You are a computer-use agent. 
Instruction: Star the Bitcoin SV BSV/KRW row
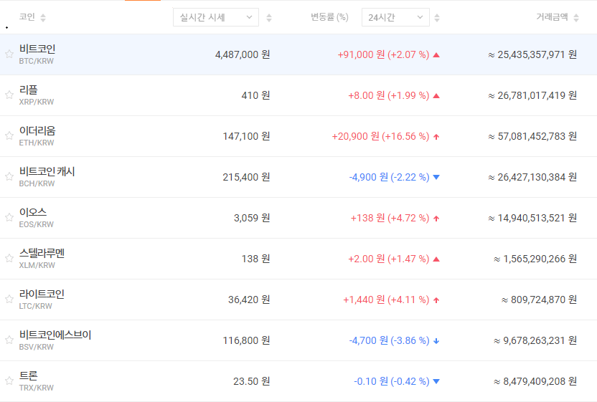(x=9, y=340)
